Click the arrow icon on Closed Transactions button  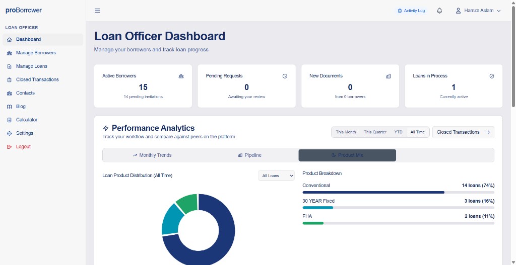pos(488,132)
